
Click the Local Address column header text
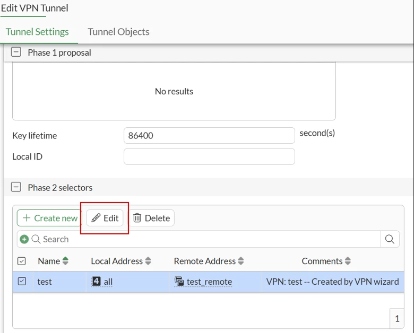117,261
